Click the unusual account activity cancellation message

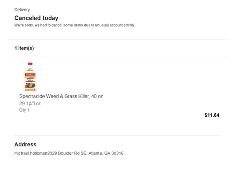[x=75, y=25]
